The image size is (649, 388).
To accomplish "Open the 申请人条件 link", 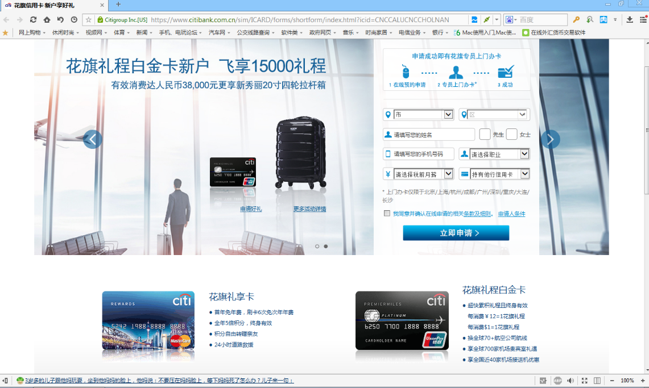I will [x=511, y=214].
